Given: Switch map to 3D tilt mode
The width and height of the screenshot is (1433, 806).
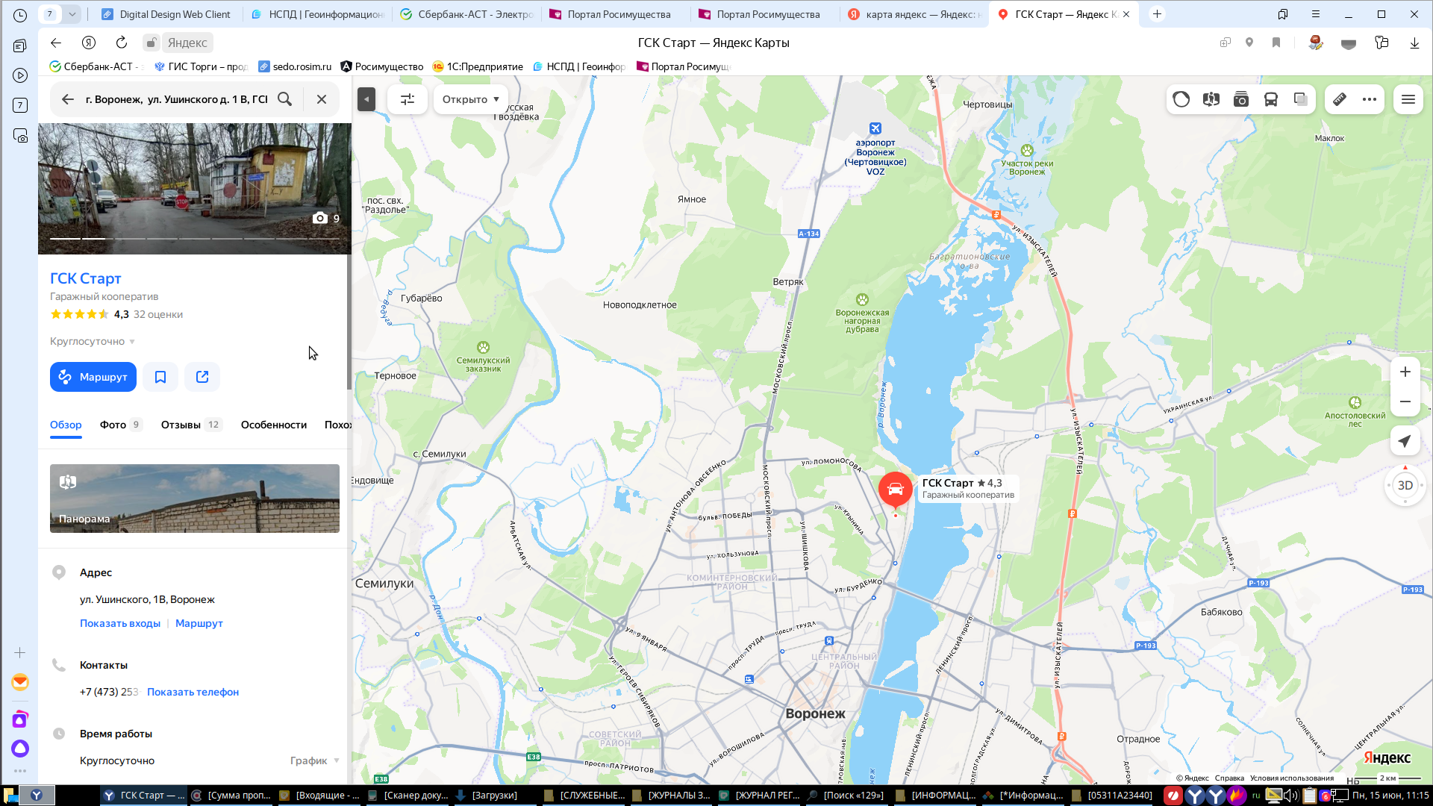Looking at the screenshot, I should click(x=1405, y=485).
